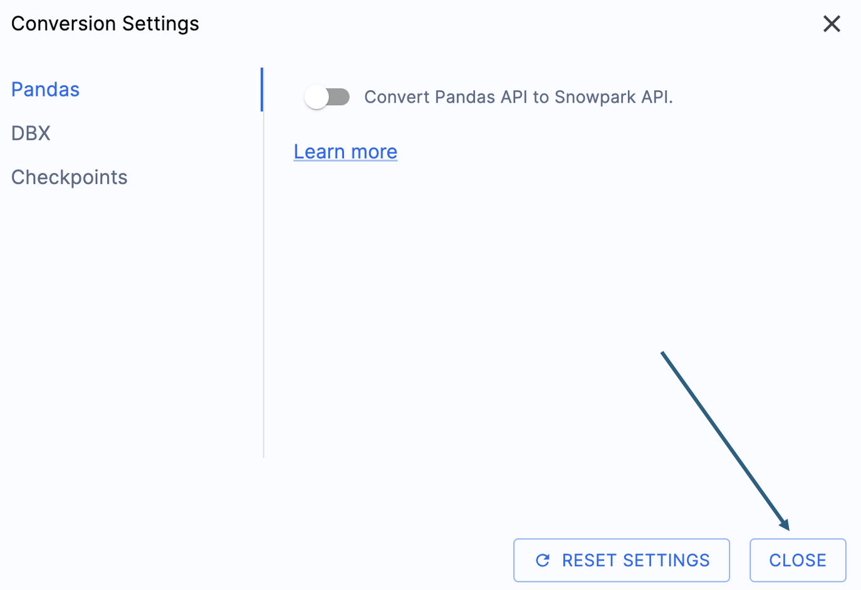This screenshot has width=861, height=590.
Task: Follow the underlined Learn more hyperlink
Action: pos(345,151)
